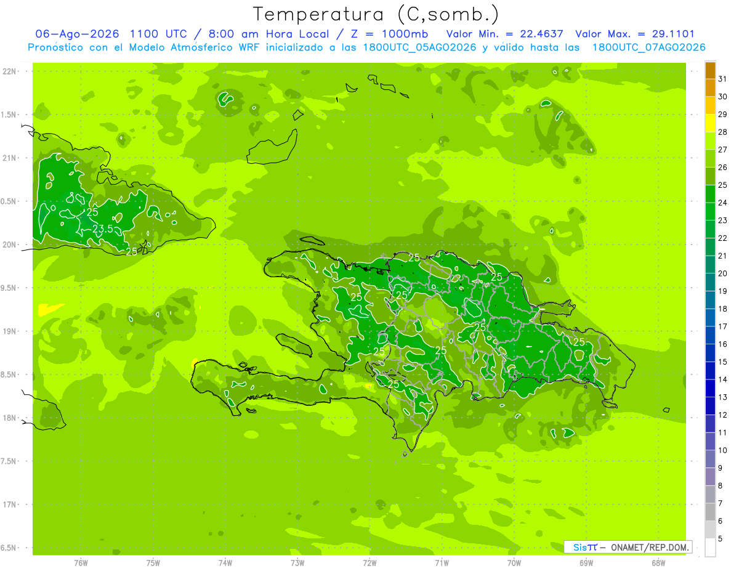Click the '69W' longitude axis label
This screenshot has height=571, width=739.
pyautogui.click(x=586, y=563)
